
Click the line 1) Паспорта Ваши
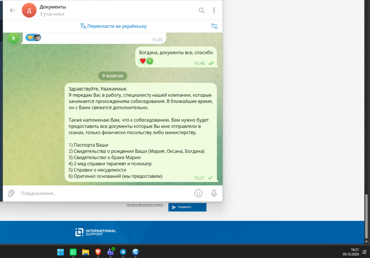coord(89,145)
